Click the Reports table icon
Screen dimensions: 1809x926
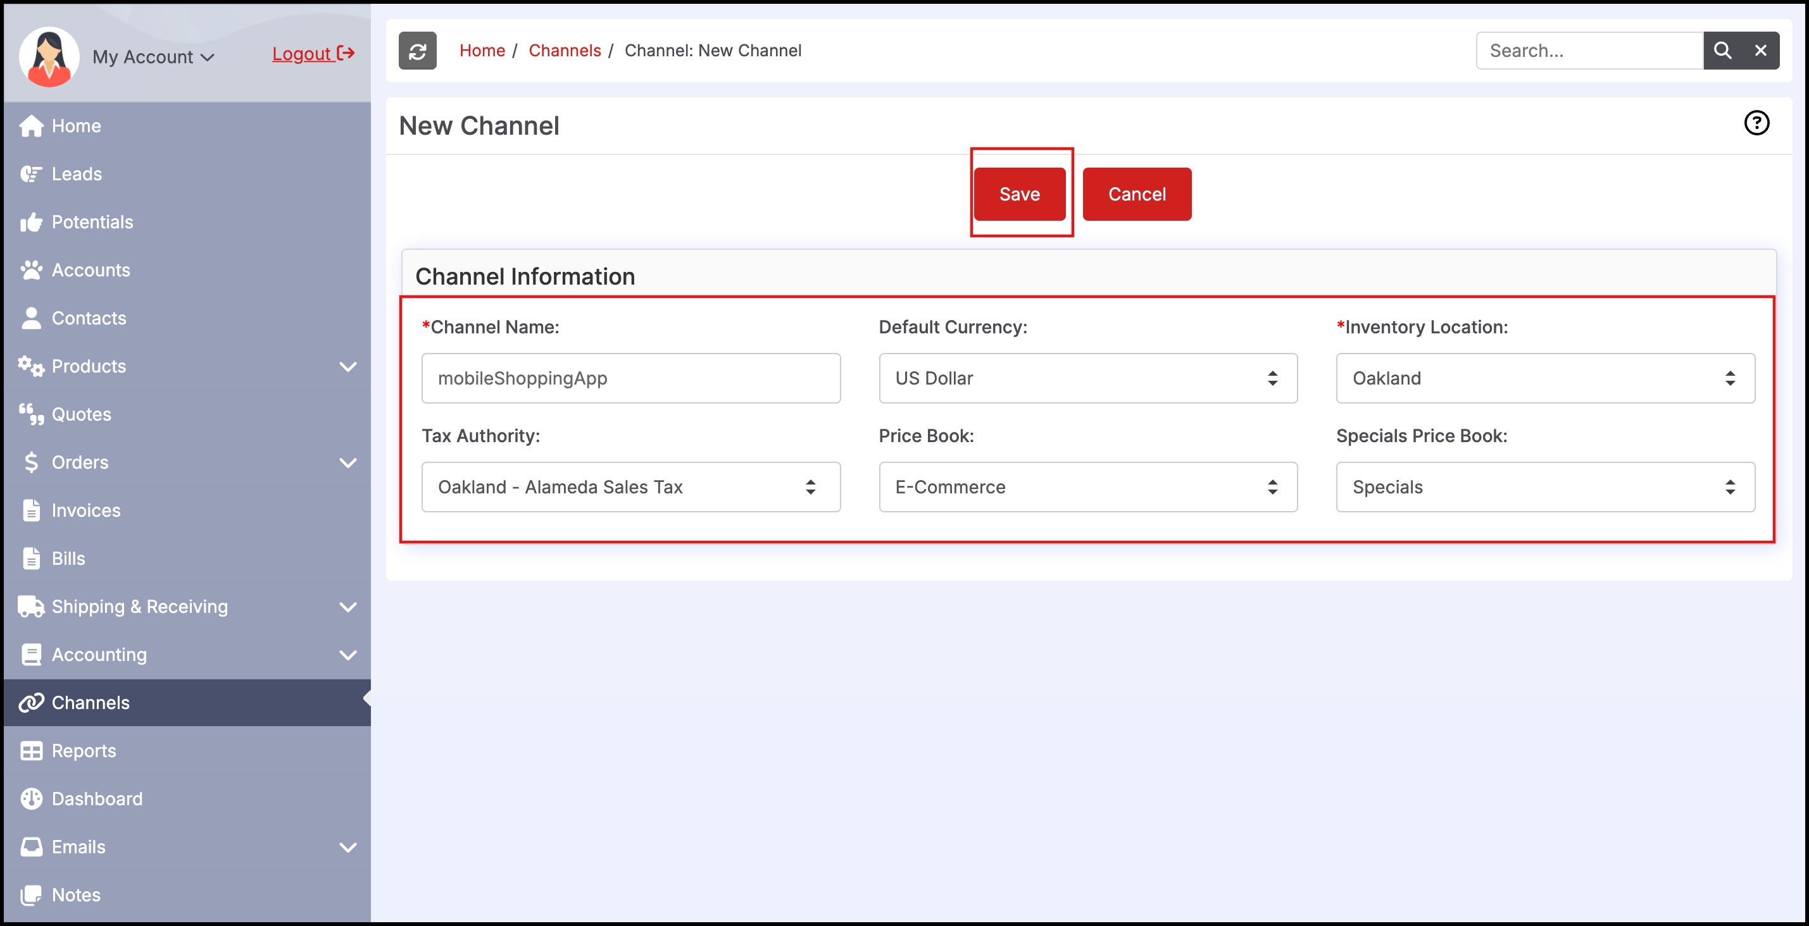point(31,751)
